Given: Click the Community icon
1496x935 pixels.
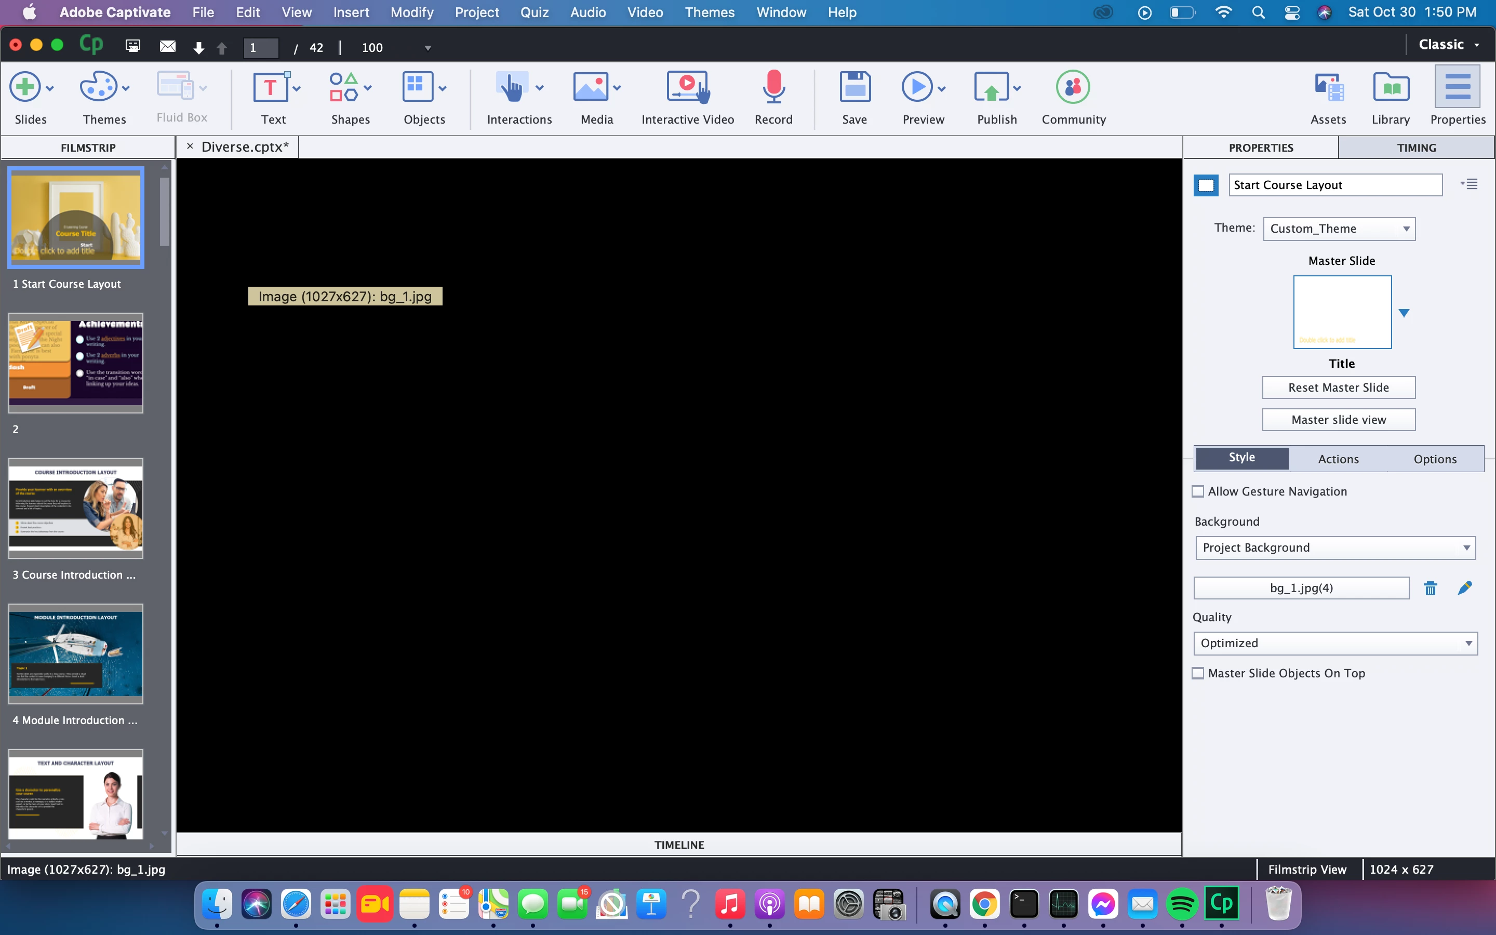Looking at the screenshot, I should tap(1073, 88).
